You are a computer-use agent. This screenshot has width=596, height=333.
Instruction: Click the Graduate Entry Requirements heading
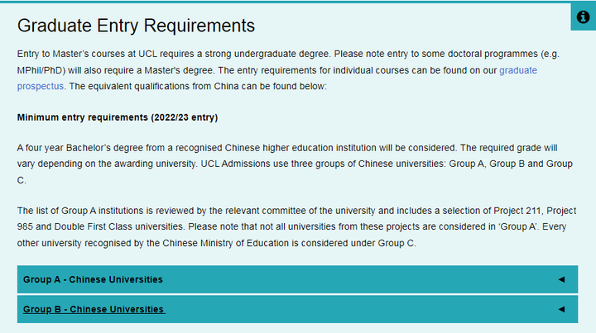click(x=136, y=26)
